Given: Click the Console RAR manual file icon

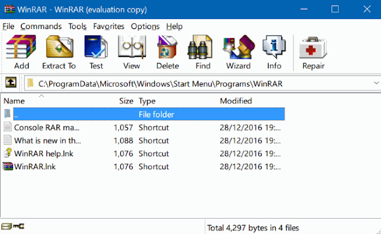Looking at the screenshot, I should coord(8,127).
